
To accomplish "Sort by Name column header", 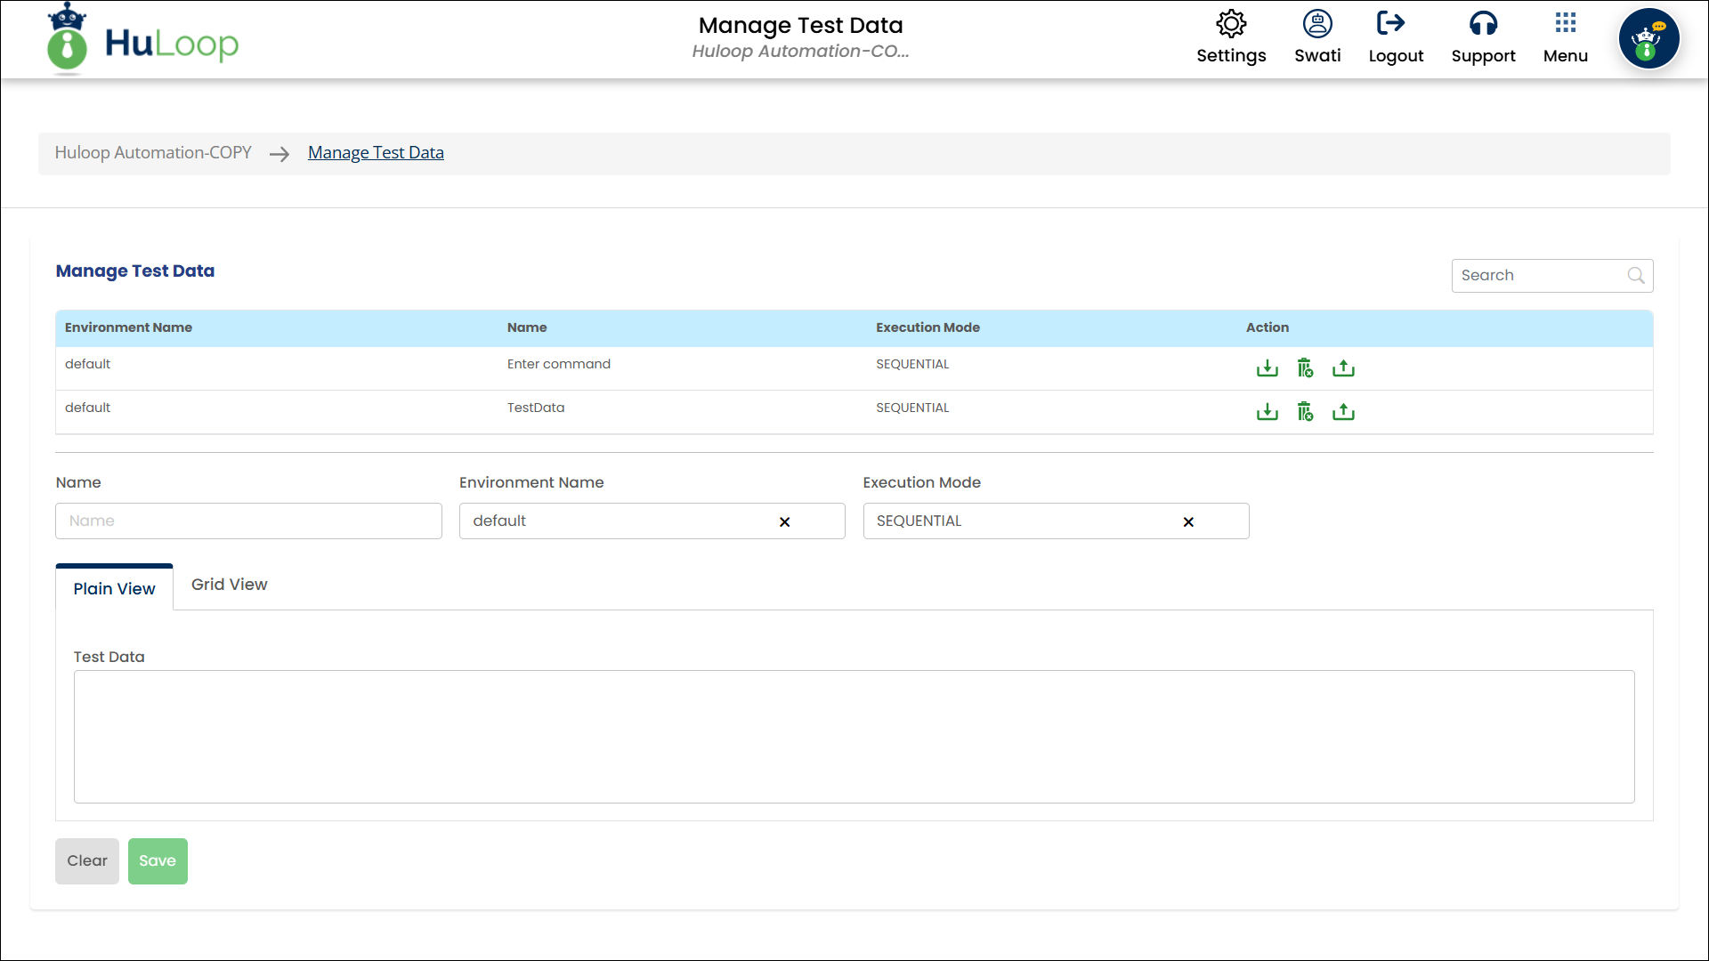I will 527,327.
